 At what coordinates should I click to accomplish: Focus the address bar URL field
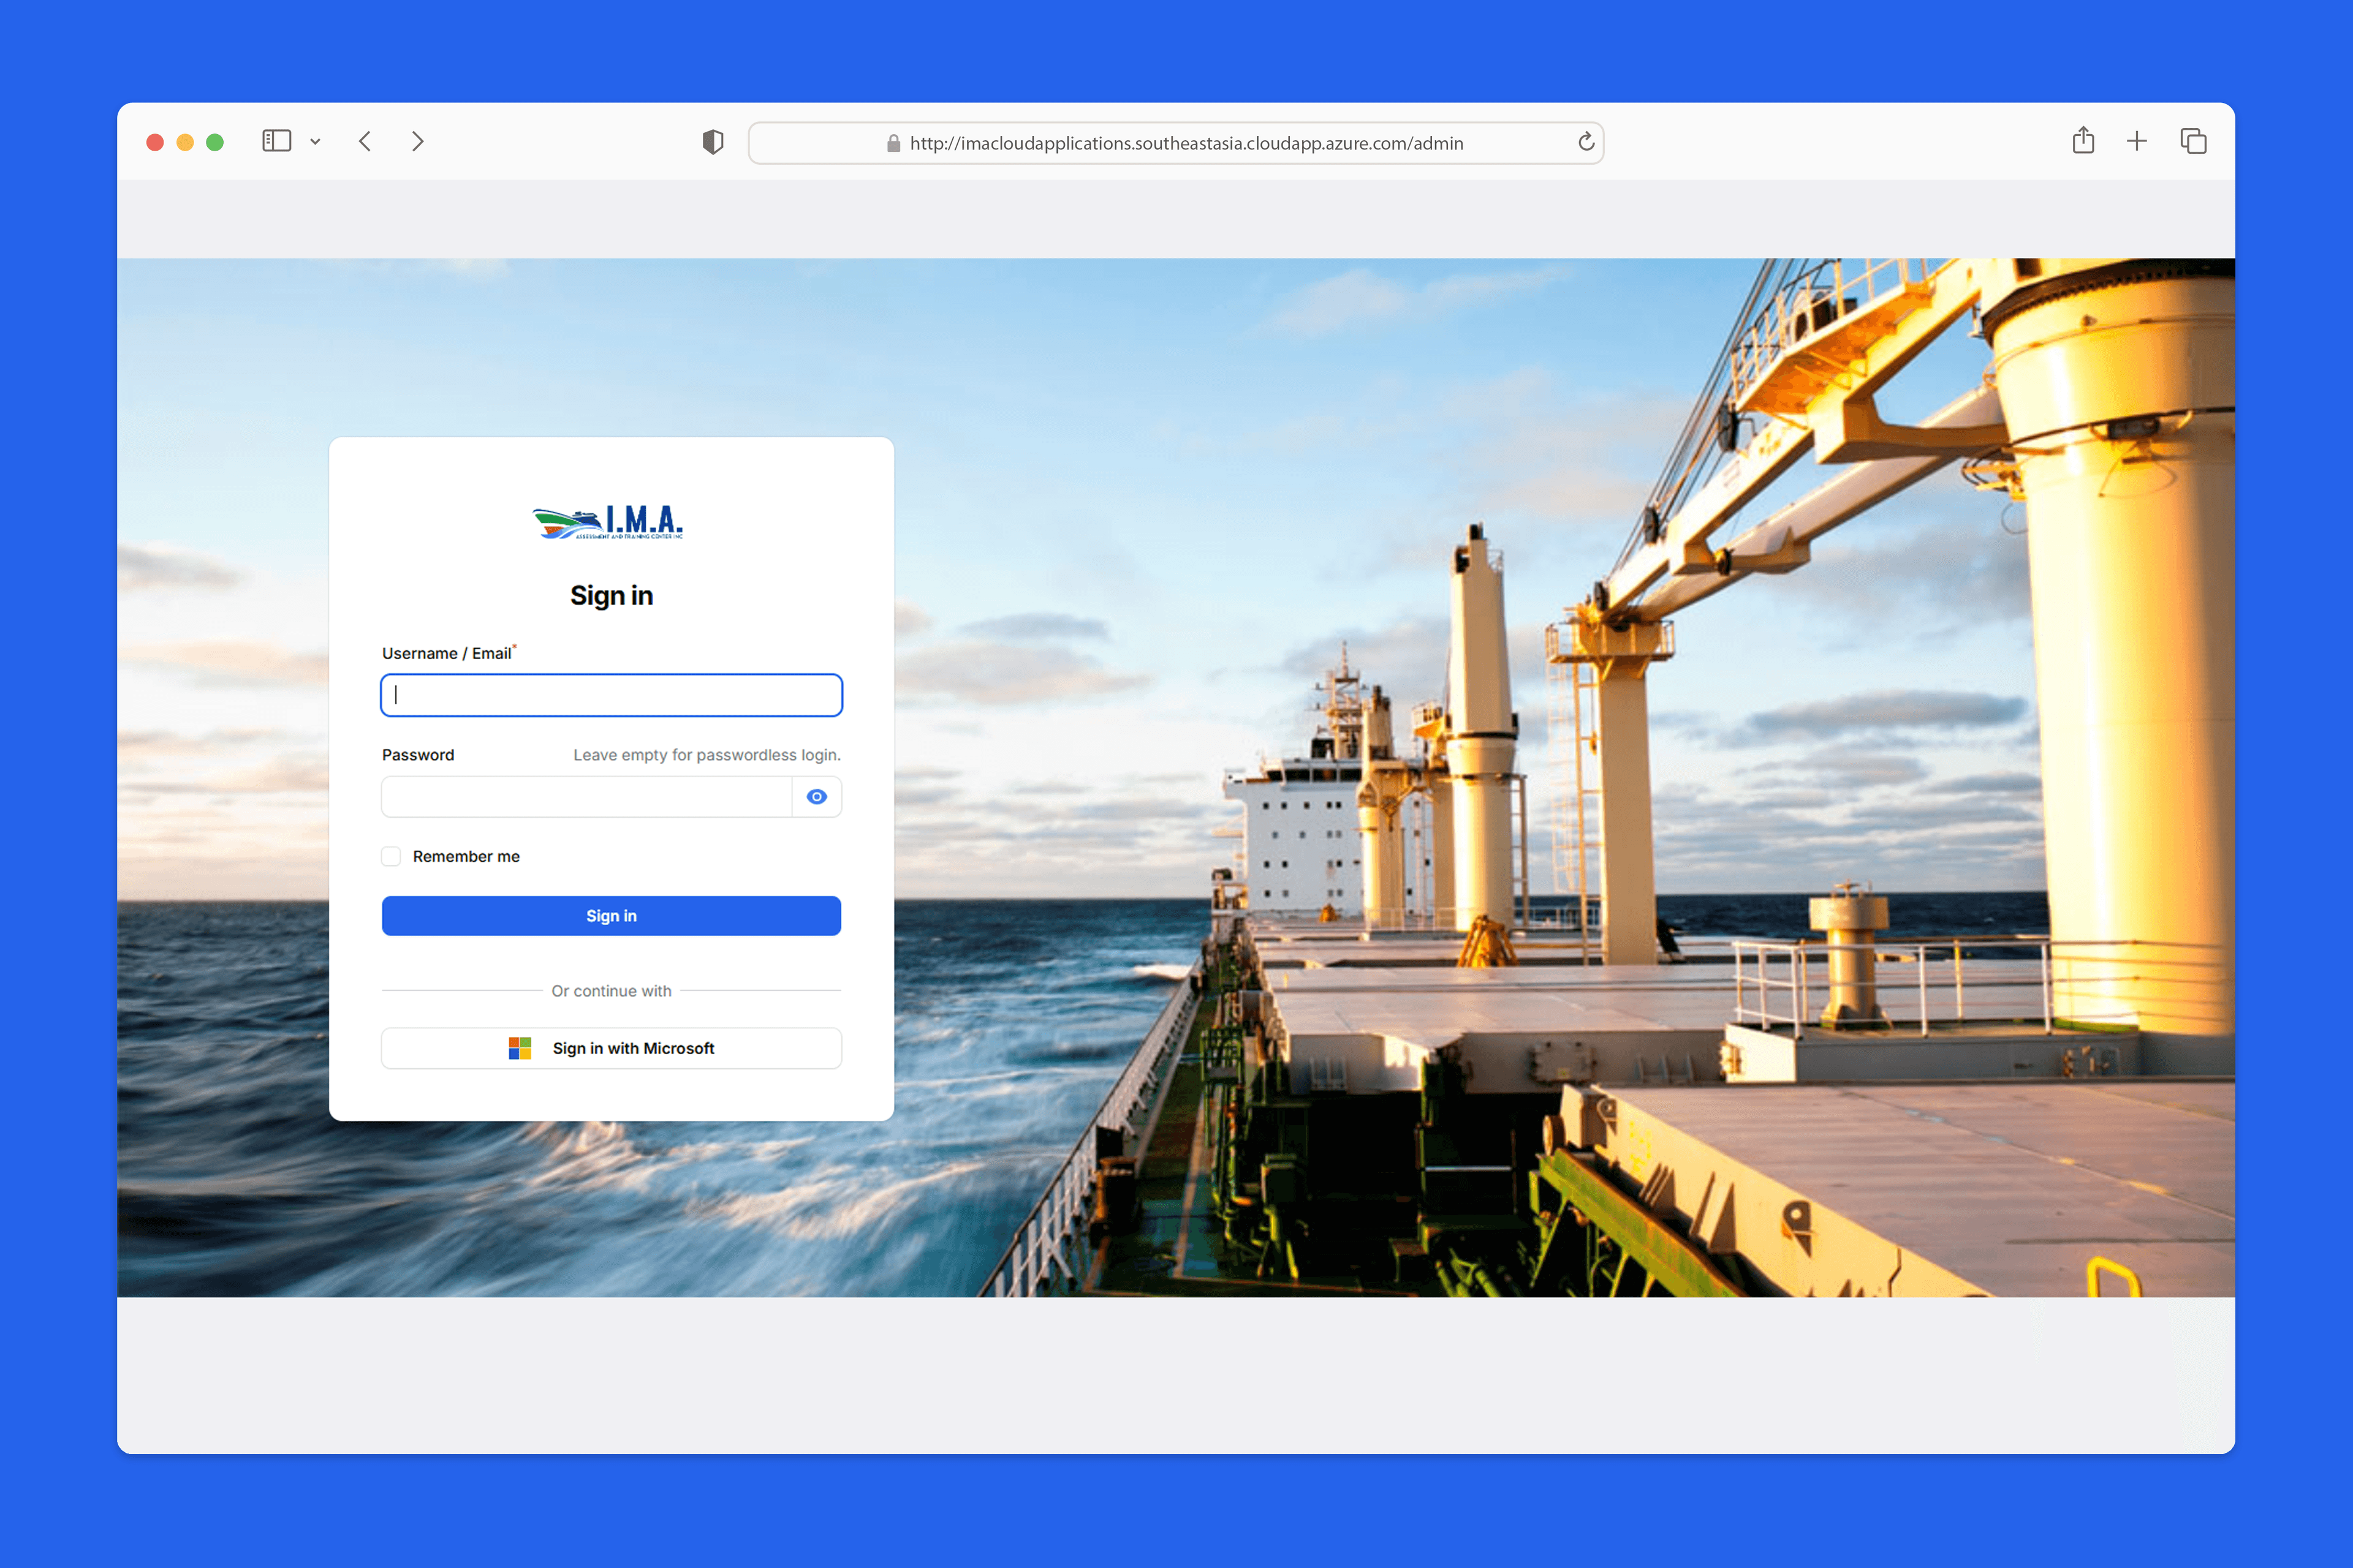pos(1175,143)
